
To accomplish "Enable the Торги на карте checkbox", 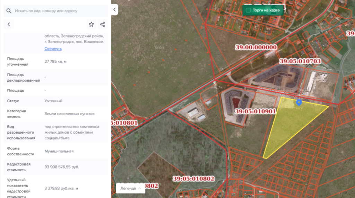I will pos(248,10).
